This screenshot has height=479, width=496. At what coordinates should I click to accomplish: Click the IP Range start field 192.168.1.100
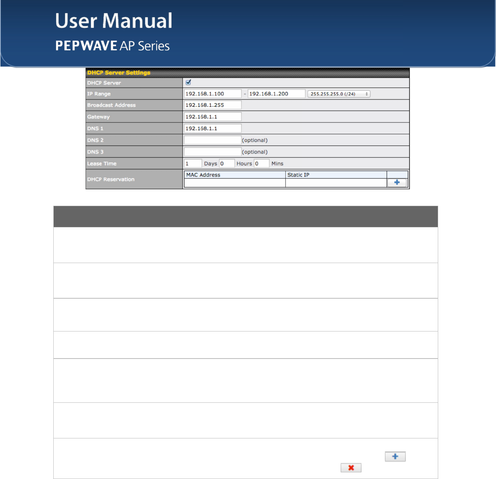[x=213, y=94]
